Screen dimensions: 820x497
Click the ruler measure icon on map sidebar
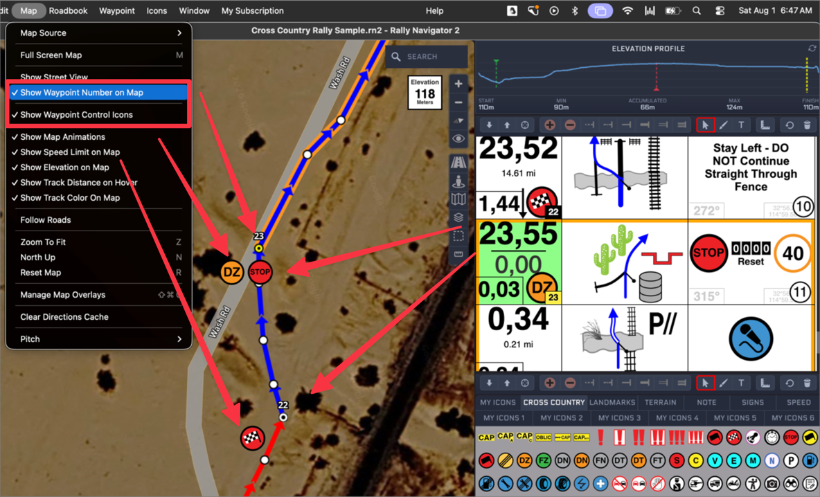pos(458,255)
